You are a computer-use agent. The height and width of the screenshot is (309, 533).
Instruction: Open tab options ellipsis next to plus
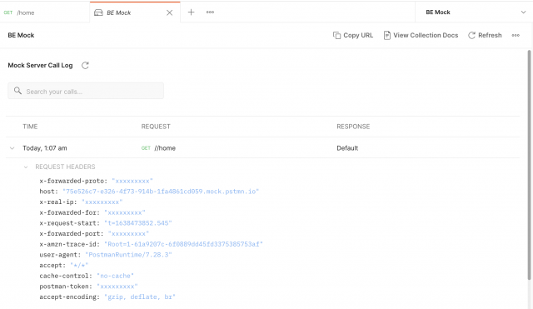[210, 12]
